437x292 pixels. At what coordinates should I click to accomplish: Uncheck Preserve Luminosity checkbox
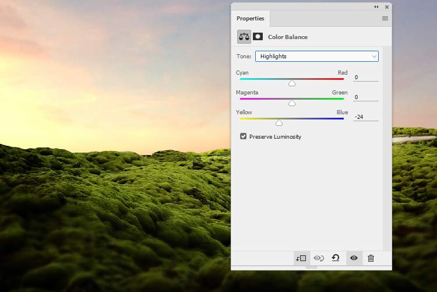coord(244,136)
